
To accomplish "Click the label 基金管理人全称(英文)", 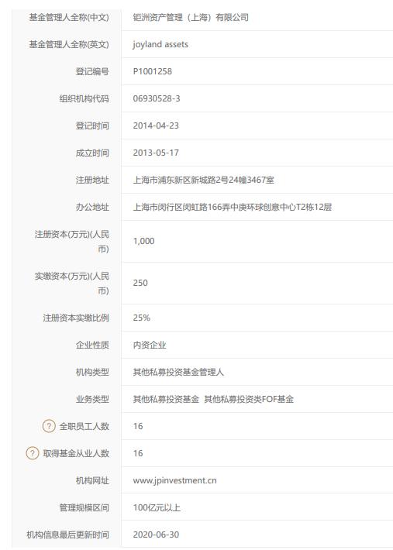I will [x=69, y=45].
